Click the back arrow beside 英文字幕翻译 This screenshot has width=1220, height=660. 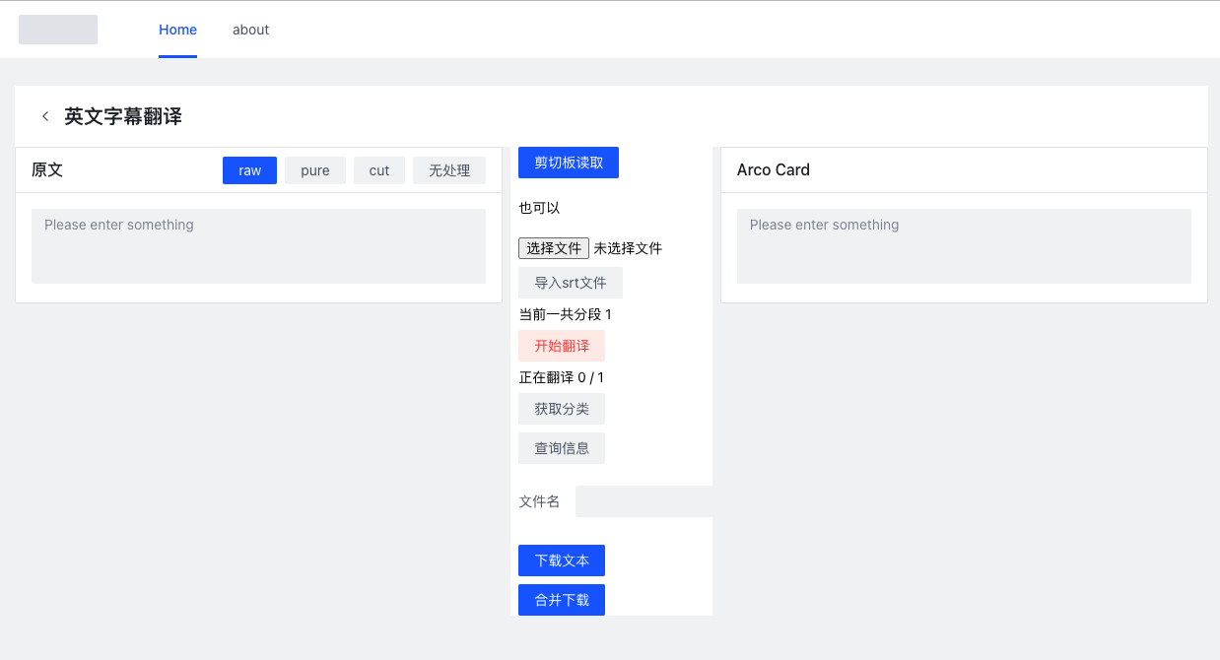[x=45, y=116]
